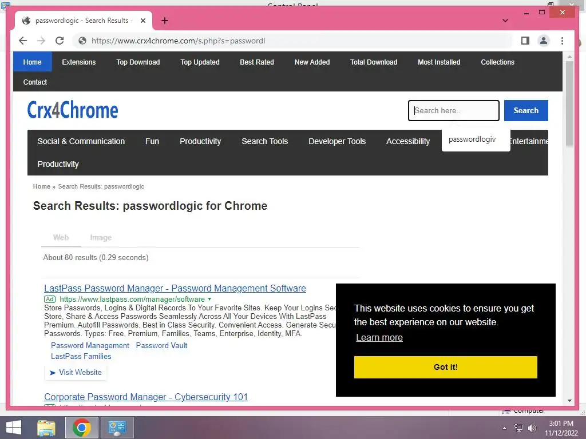
Task: Go back to the previous page
Action: pyautogui.click(x=23, y=41)
